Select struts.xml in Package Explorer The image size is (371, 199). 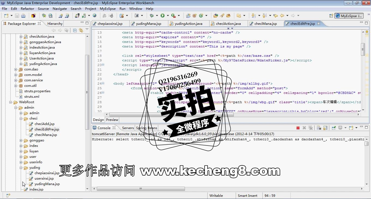(x=32, y=97)
